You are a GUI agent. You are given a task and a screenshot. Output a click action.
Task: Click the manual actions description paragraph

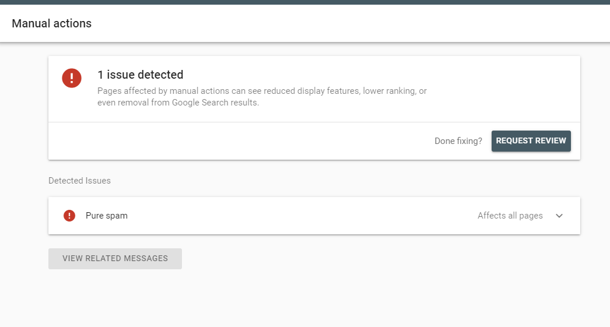pyautogui.click(x=262, y=97)
